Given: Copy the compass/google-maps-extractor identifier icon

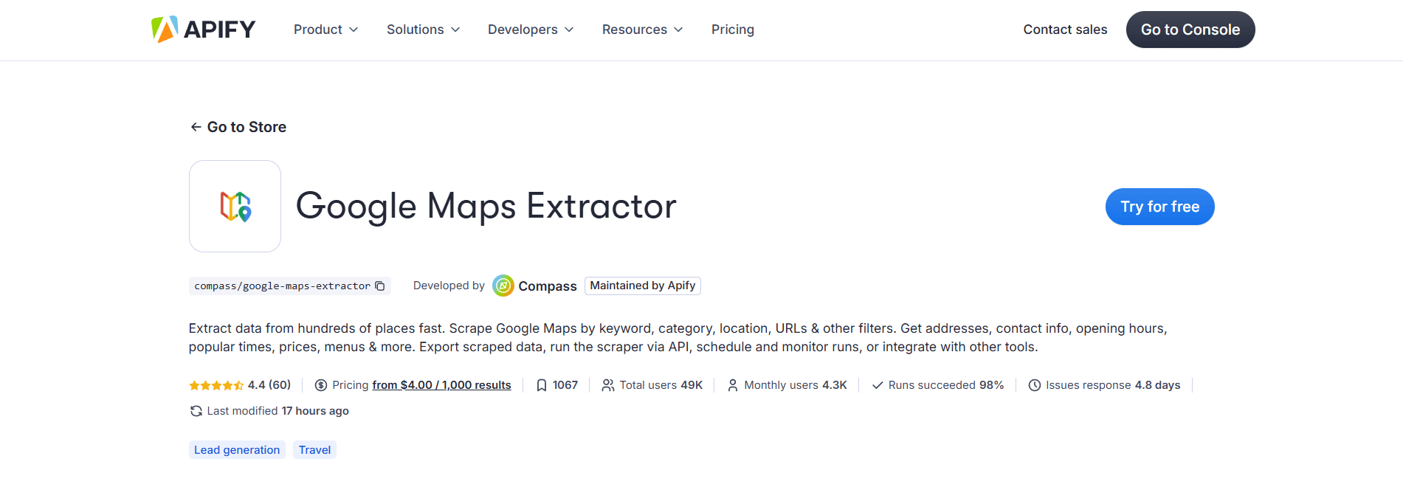Looking at the screenshot, I should (380, 286).
